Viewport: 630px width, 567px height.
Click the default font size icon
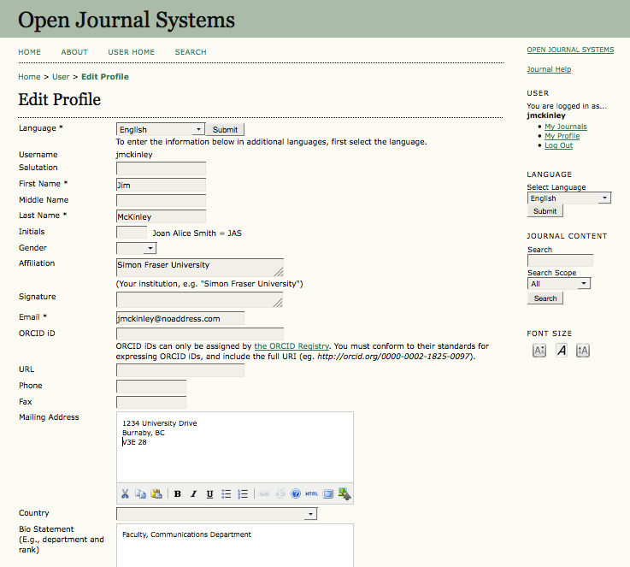click(x=562, y=351)
